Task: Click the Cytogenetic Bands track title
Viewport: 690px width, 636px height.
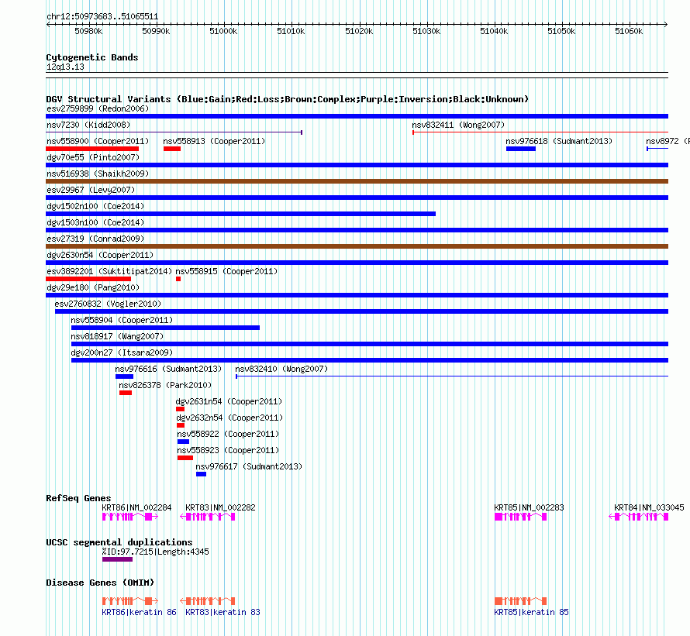Action: tap(92, 57)
